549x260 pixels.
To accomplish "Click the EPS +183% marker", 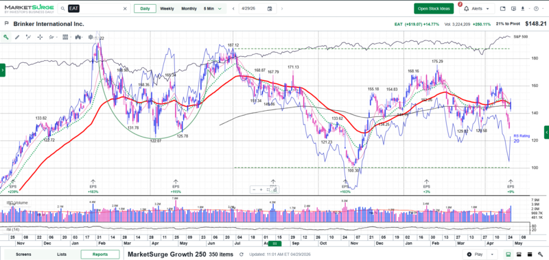I will point(93,187).
